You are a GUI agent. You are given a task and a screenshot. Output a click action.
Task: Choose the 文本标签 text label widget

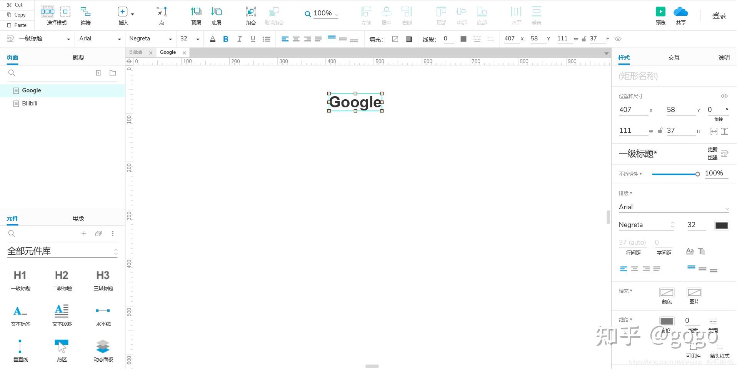[20, 316]
